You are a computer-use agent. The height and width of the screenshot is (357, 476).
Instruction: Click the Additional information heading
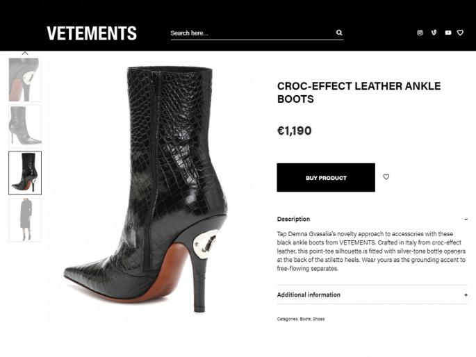coord(309,295)
